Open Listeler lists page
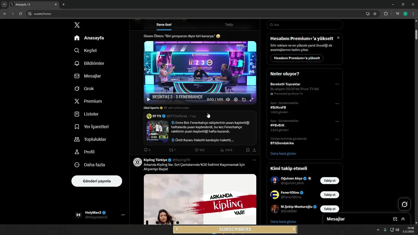This screenshot has height=235, width=418. coord(87,114)
